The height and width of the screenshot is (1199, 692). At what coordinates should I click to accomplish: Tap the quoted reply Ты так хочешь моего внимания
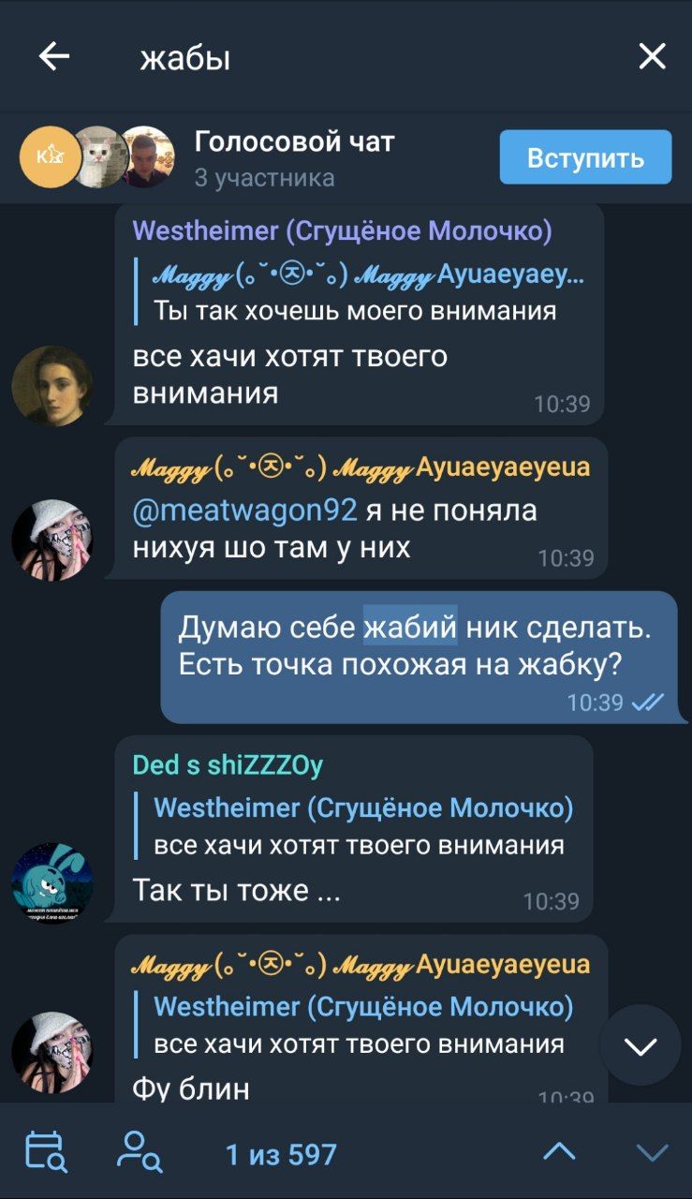(x=356, y=293)
